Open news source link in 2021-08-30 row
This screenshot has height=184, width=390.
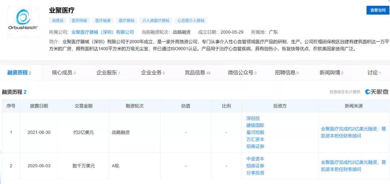point(354,132)
